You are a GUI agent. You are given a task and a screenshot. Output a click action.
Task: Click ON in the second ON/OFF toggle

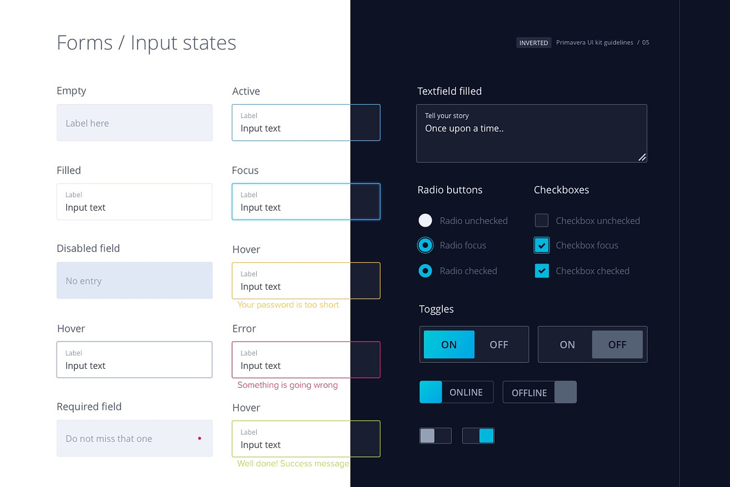click(x=567, y=345)
